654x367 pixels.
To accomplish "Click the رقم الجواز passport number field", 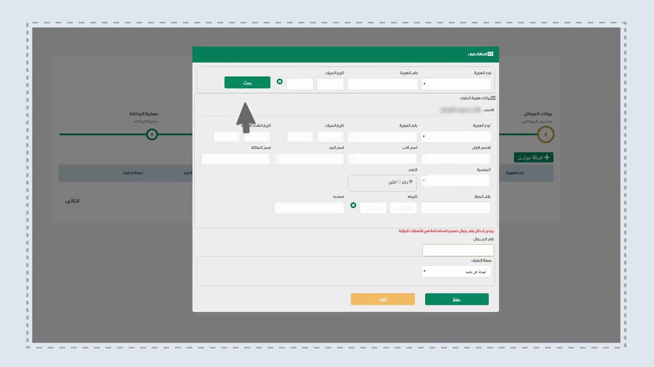I will pyautogui.click(x=455, y=208).
